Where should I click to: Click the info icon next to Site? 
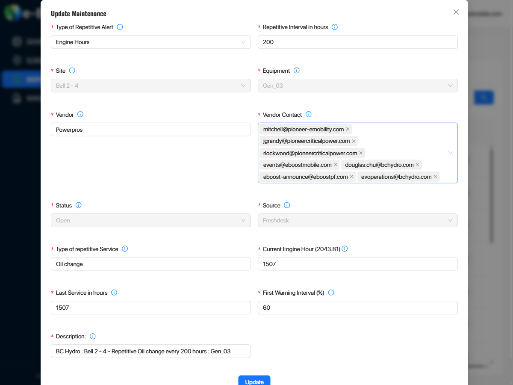(x=72, y=71)
